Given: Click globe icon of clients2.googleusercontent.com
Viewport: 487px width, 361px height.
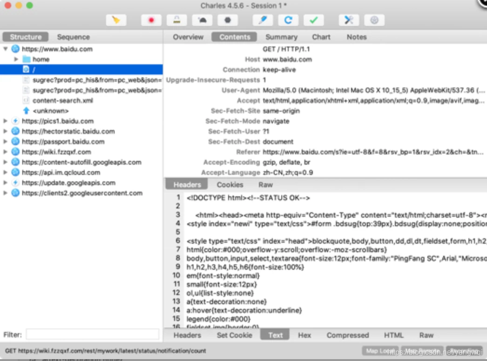Looking at the screenshot, I should (15, 193).
